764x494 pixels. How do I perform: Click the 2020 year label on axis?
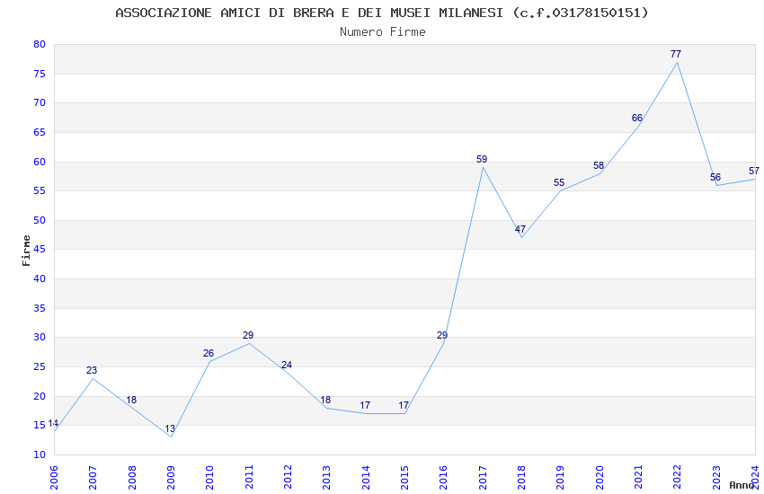pos(600,477)
